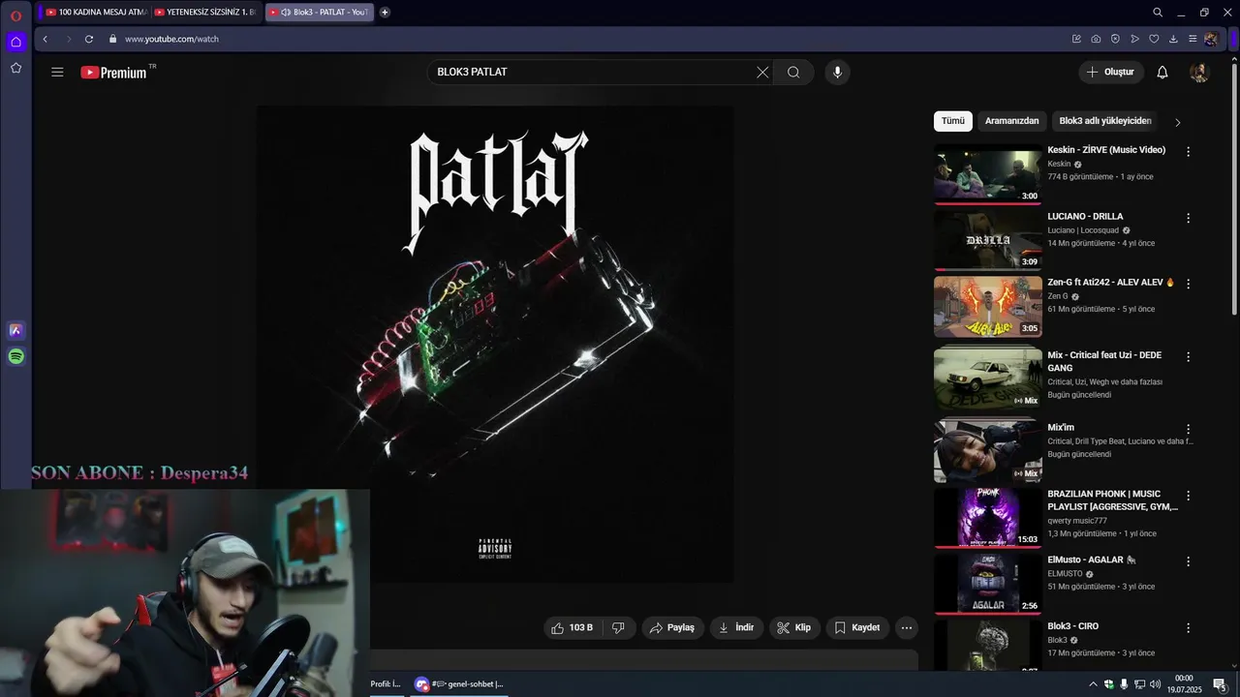Click the Oluştur create button
Image resolution: width=1240 pixels, height=697 pixels.
pyautogui.click(x=1111, y=72)
